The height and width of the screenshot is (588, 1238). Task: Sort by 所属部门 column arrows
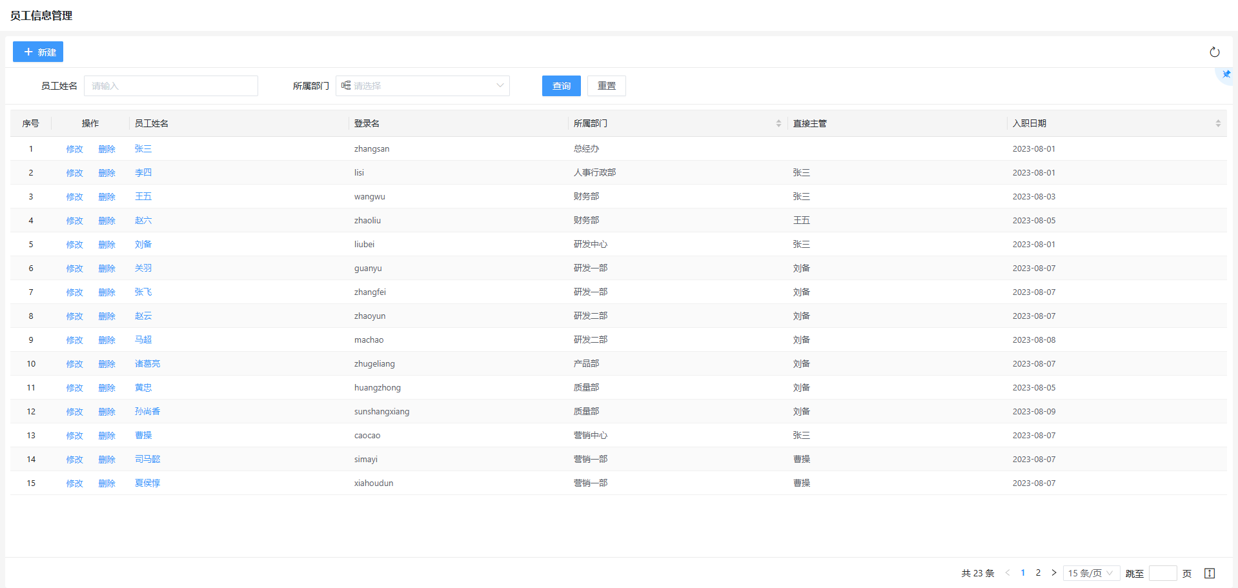[778, 123]
